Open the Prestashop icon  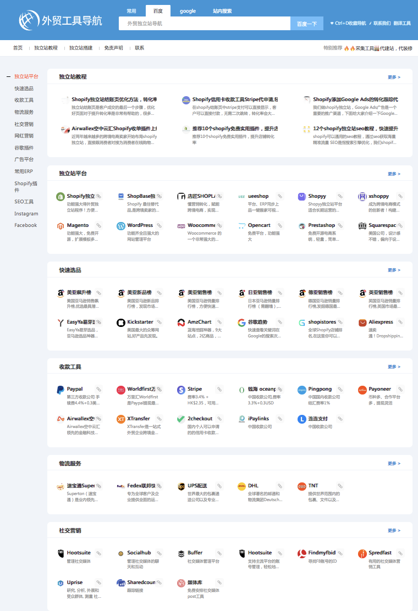click(x=302, y=226)
